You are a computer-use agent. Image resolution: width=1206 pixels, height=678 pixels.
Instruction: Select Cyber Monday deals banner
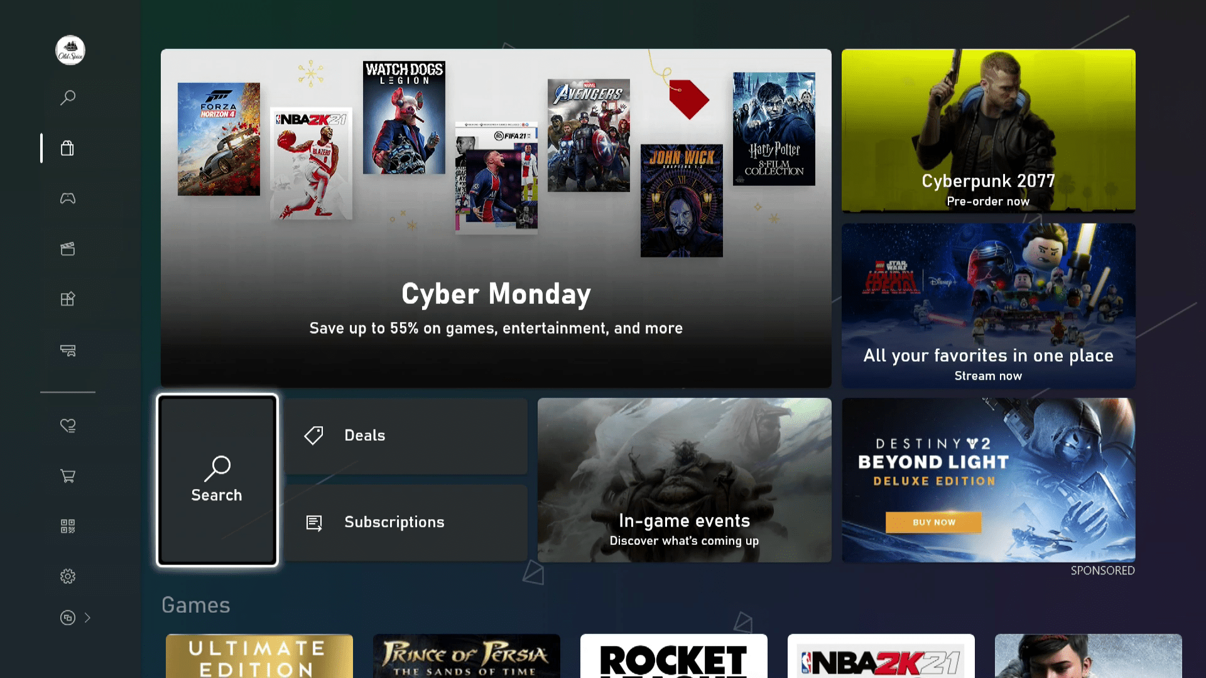(x=496, y=218)
